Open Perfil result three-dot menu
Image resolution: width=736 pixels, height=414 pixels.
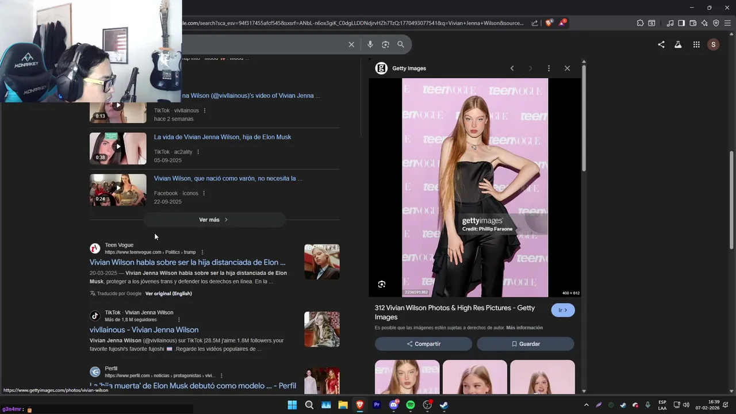point(221,375)
